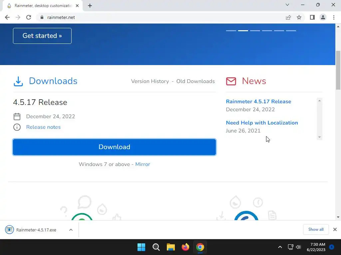Open the tab search chevron
The image size is (341, 255).
(287, 5)
